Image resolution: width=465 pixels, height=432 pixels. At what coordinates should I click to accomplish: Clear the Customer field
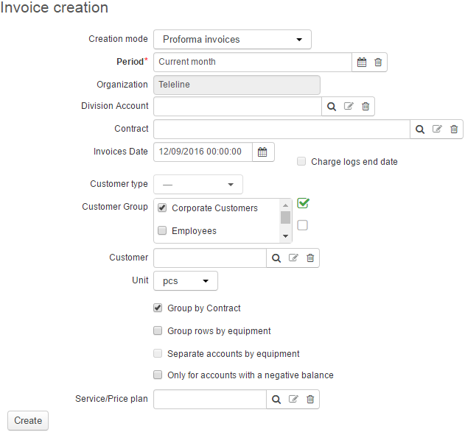310,258
